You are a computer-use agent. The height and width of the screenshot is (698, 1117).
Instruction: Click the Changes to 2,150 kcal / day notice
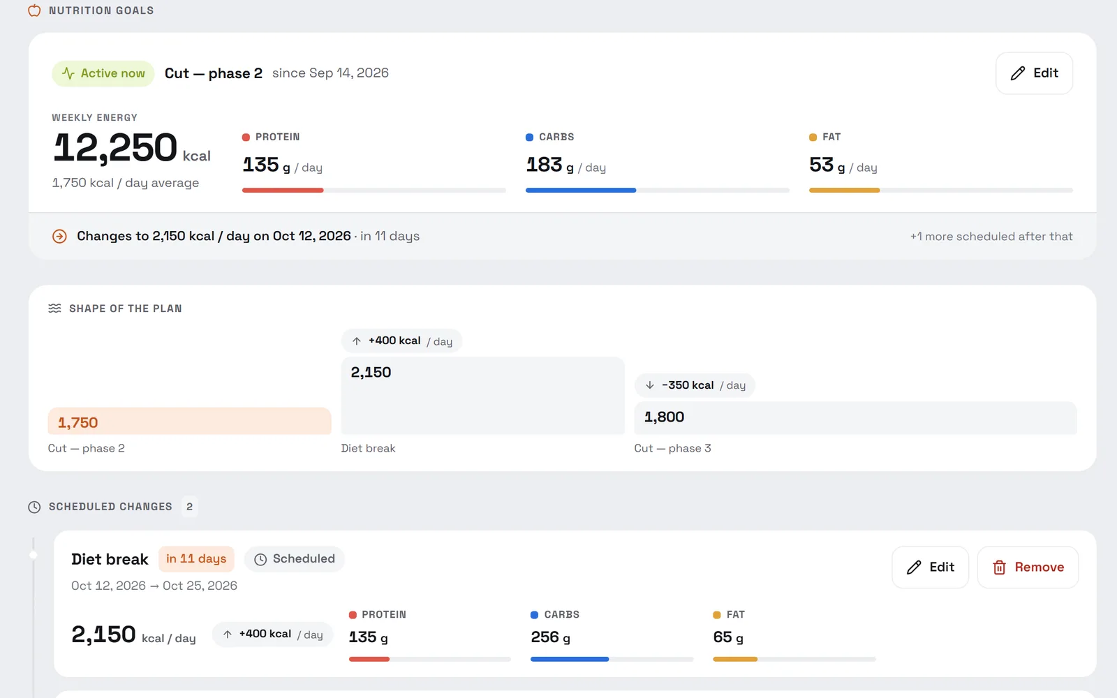point(214,237)
